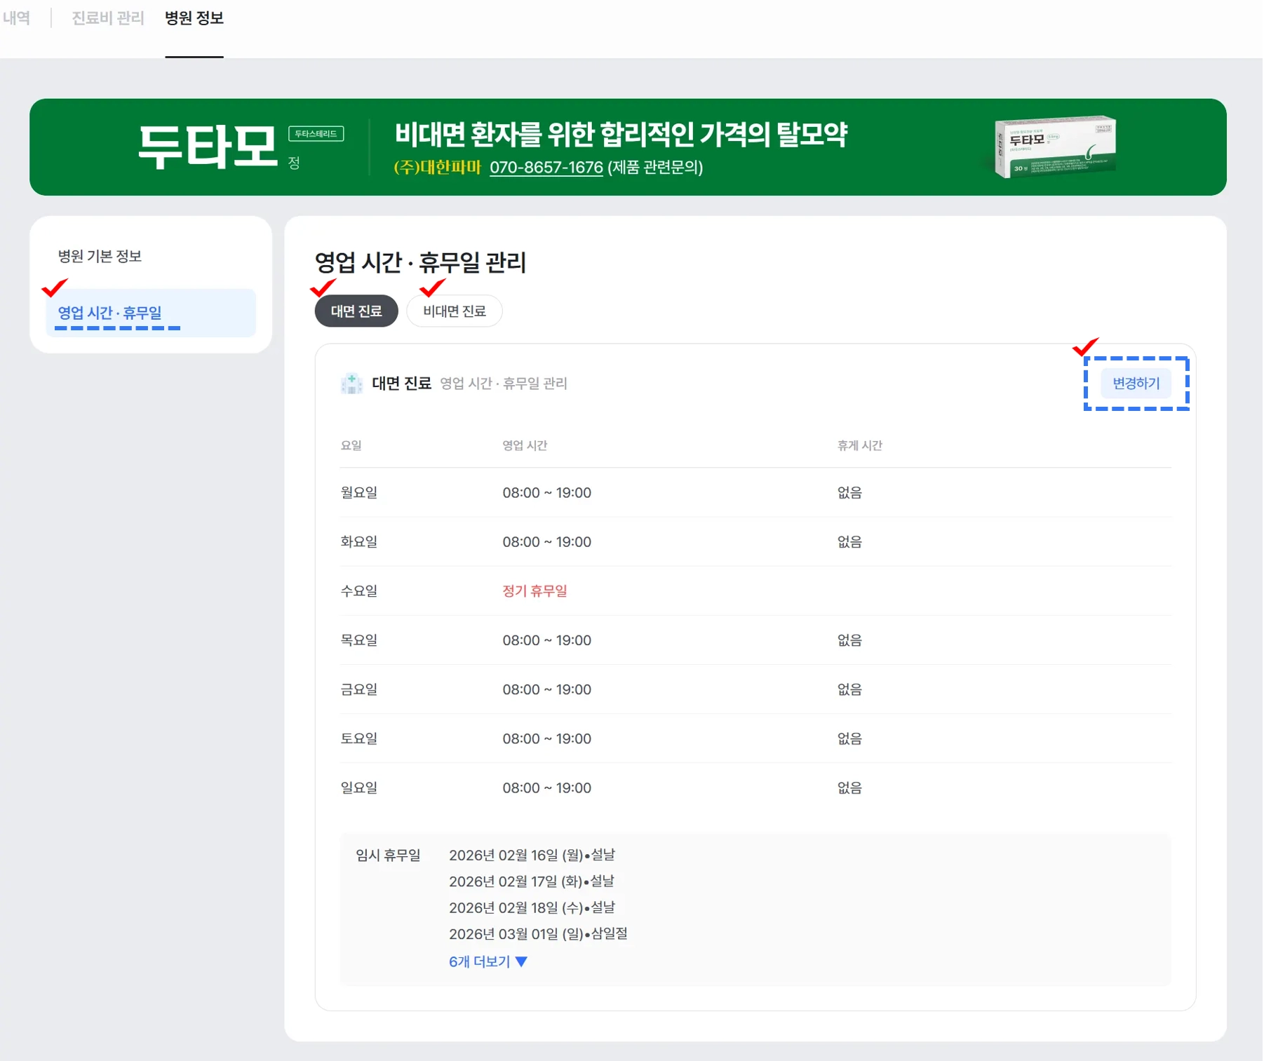The height and width of the screenshot is (1061, 1271).
Task: Open the 병원 정보 tab
Action: (x=194, y=18)
